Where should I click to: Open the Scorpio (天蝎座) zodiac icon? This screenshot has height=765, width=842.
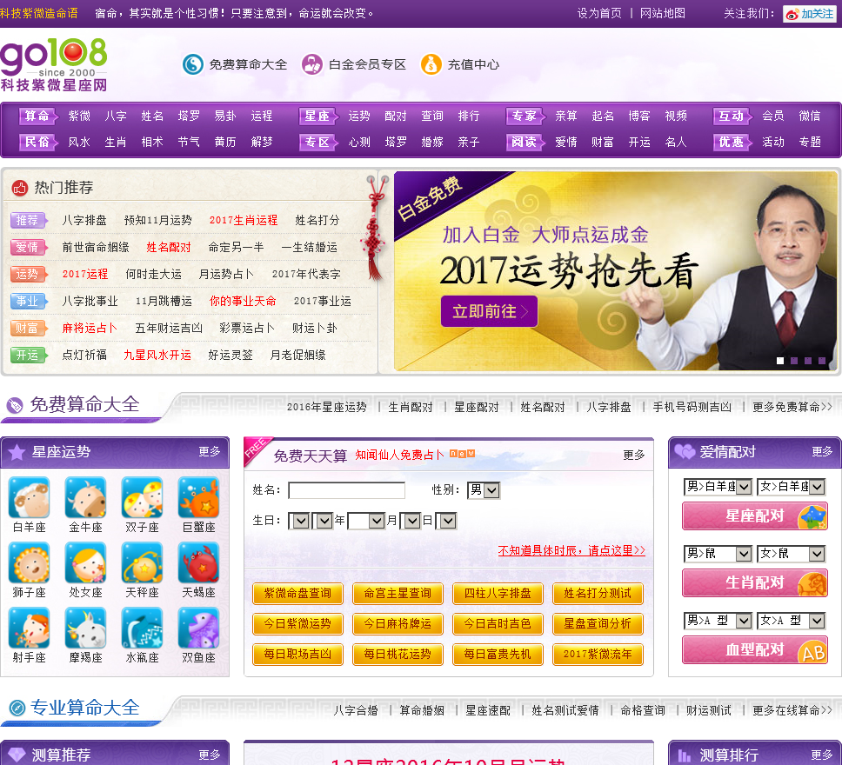click(x=198, y=562)
